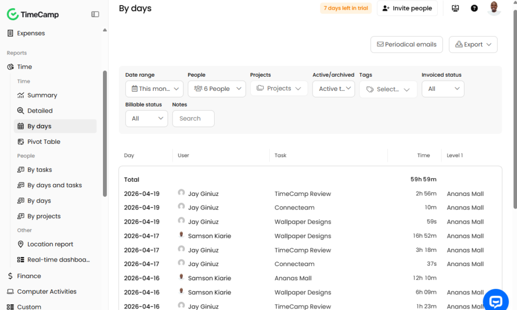Open the Tags Select dropdown
Viewport: 517px width, 310px height.
pyautogui.click(x=388, y=89)
